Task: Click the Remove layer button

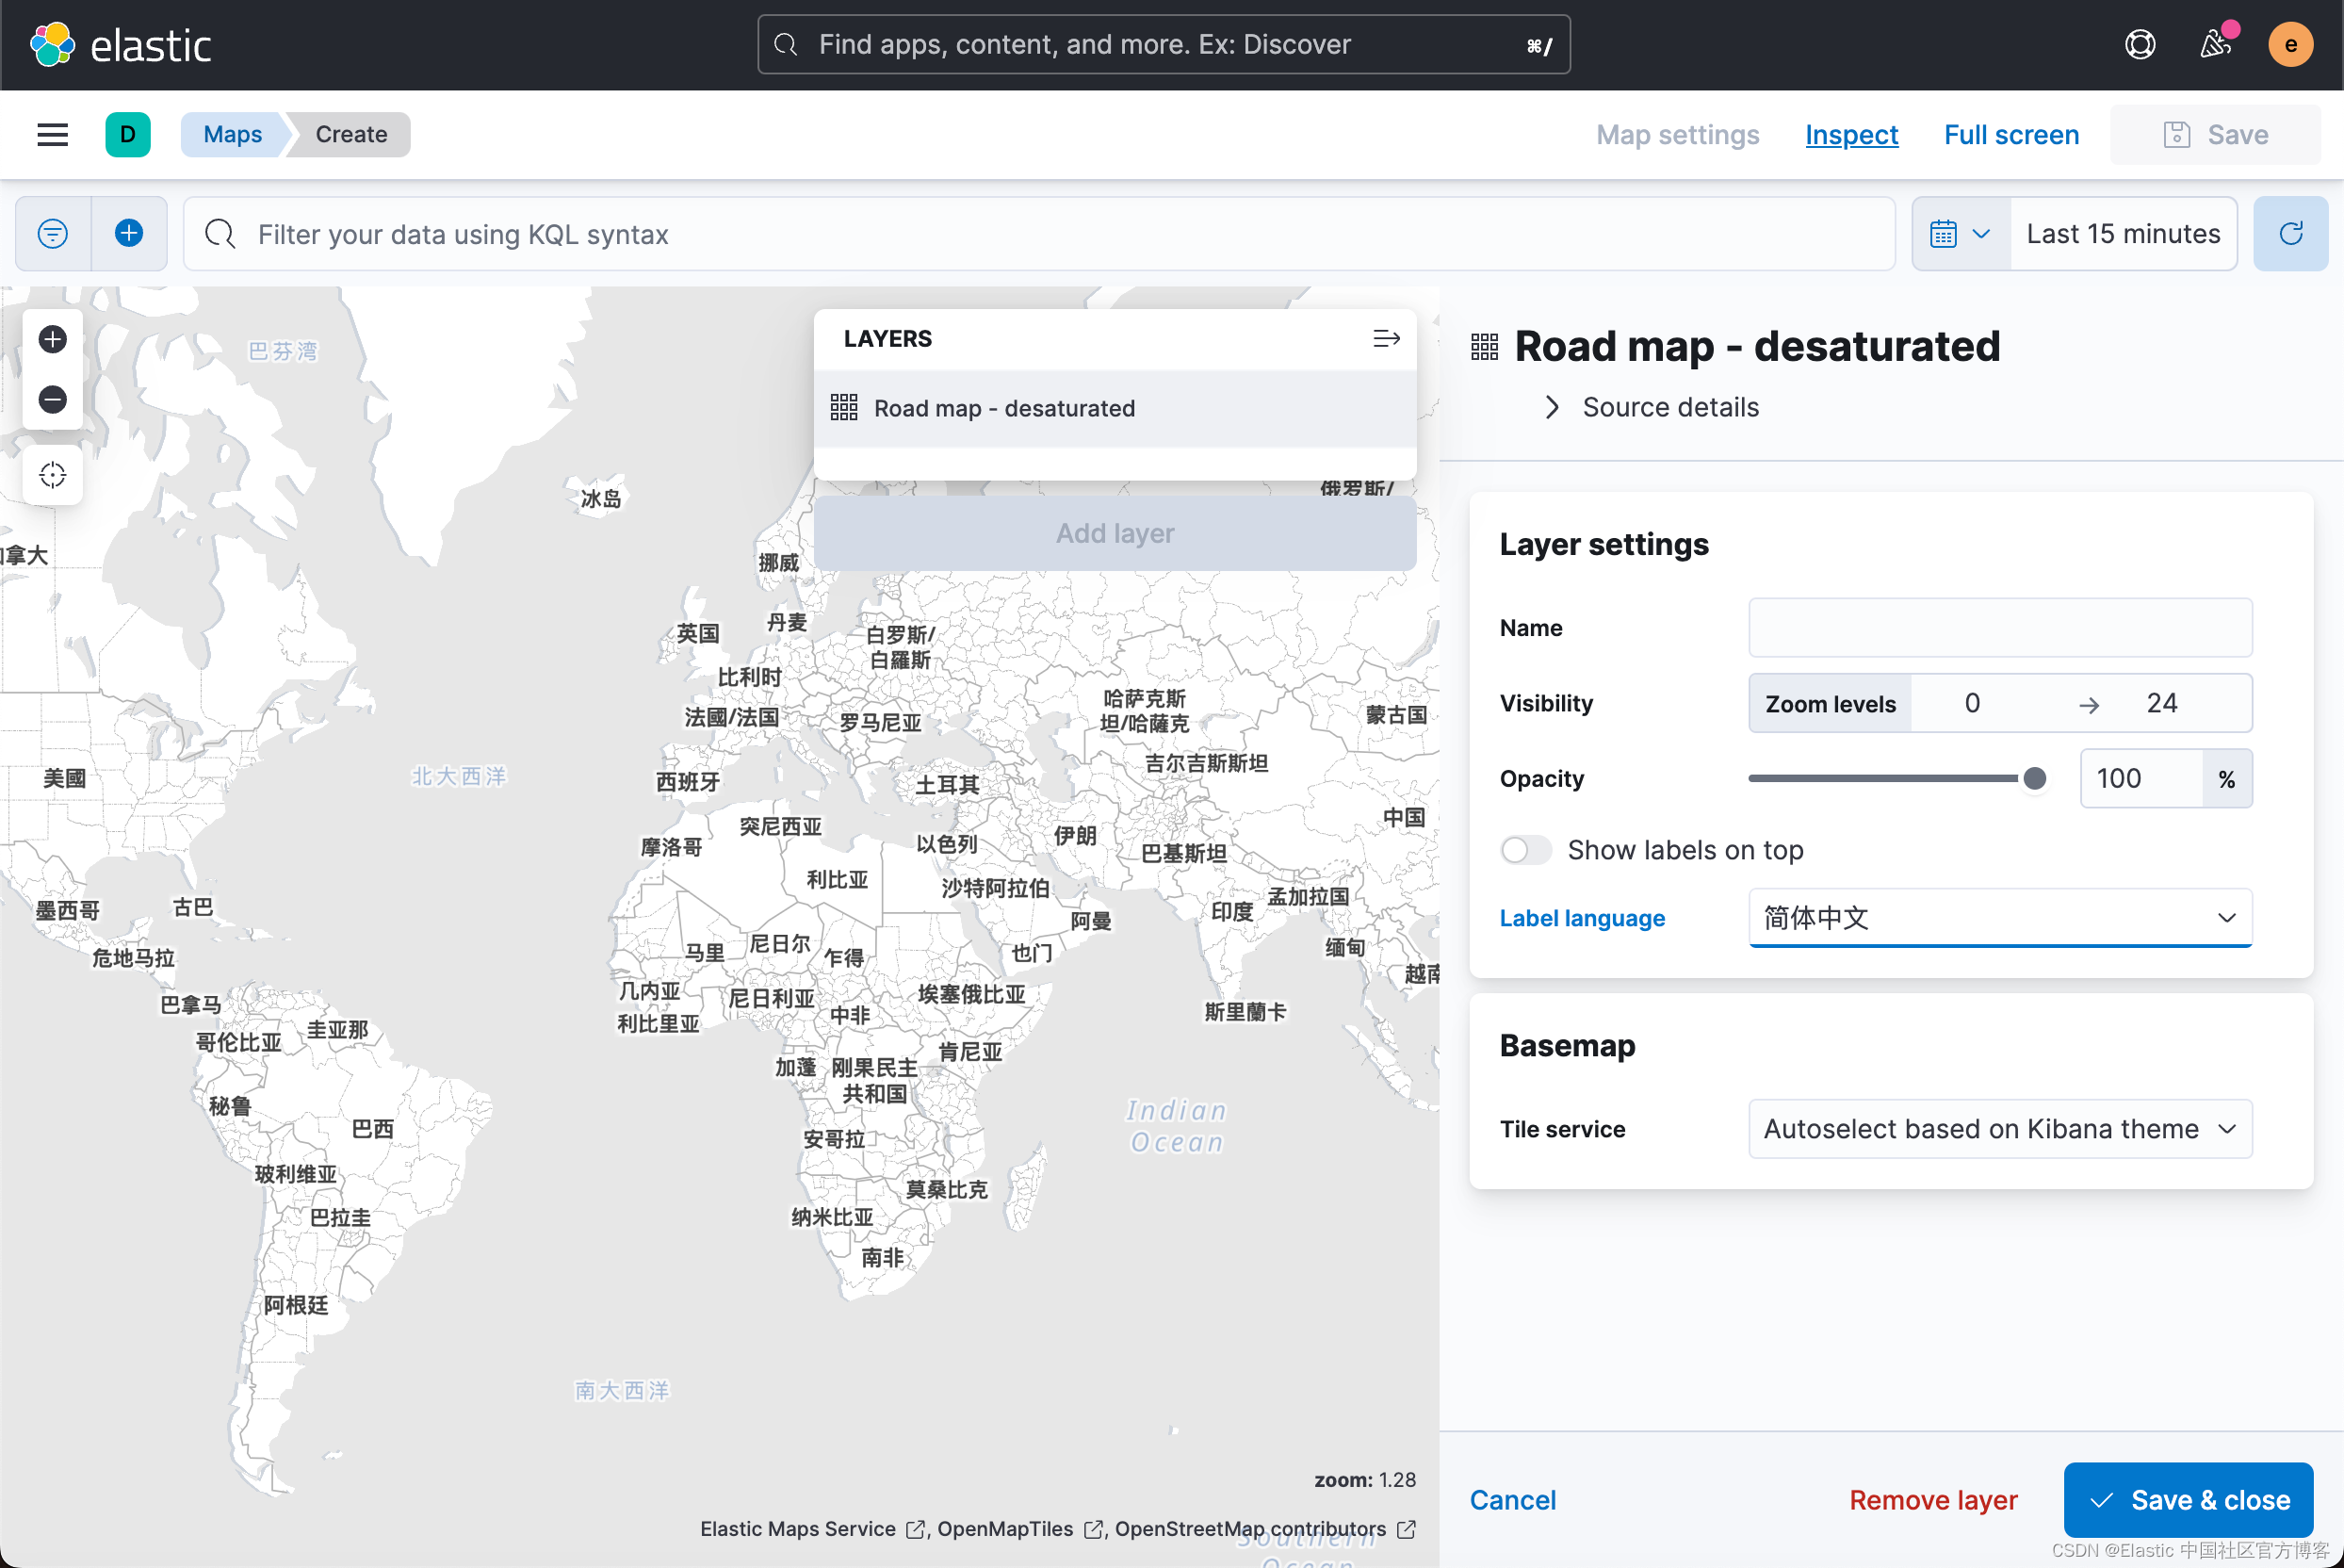Action: coord(1932,1499)
